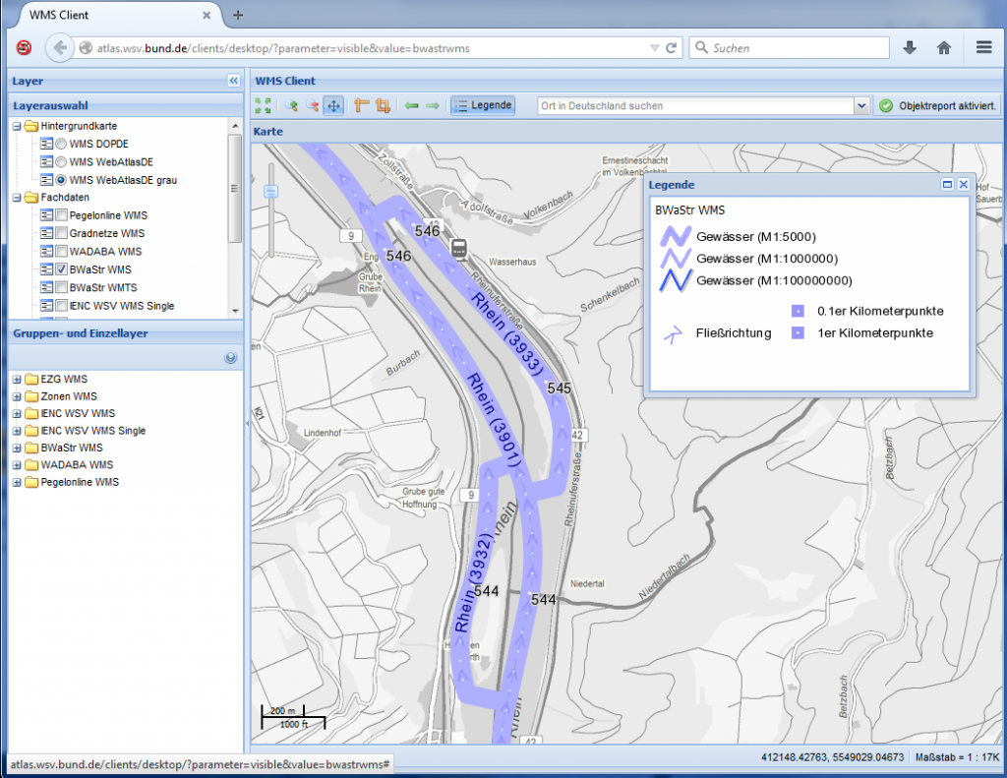Enable Pegelonline WMS layer checkbox
This screenshot has height=778, width=1007.
(62, 215)
